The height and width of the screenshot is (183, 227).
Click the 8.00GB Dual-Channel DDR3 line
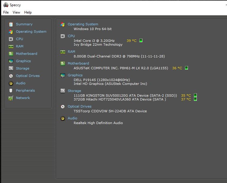(119, 56)
